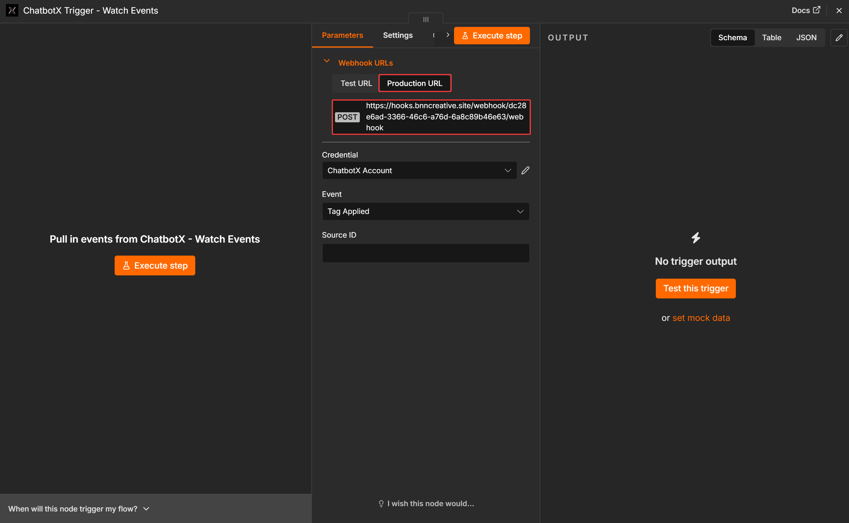Viewport: 849px width, 523px height.
Task: Switch output view to Schema
Action: (732, 38)
